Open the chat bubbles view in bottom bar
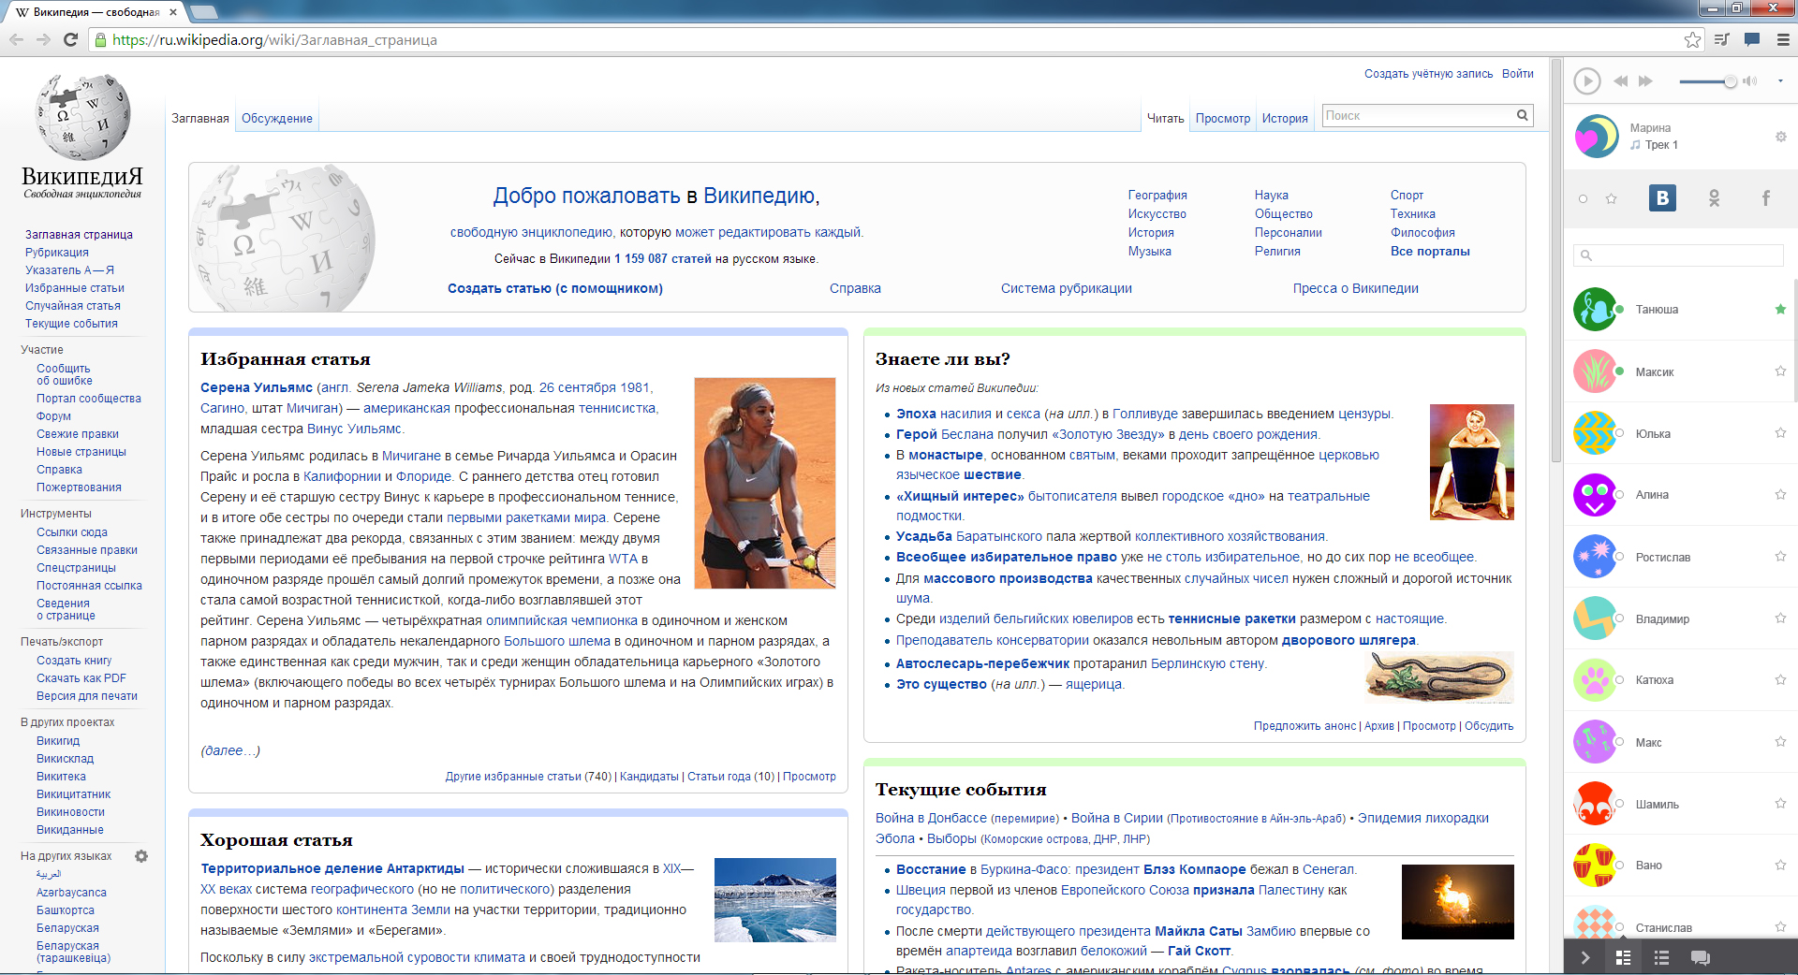1798x975 pixels. pyautogui.click(x=1700, y=957)
